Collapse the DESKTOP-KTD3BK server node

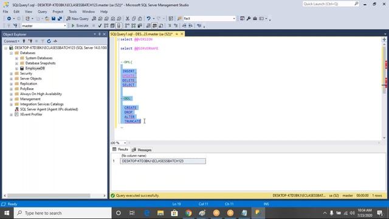tap(5, 48)
